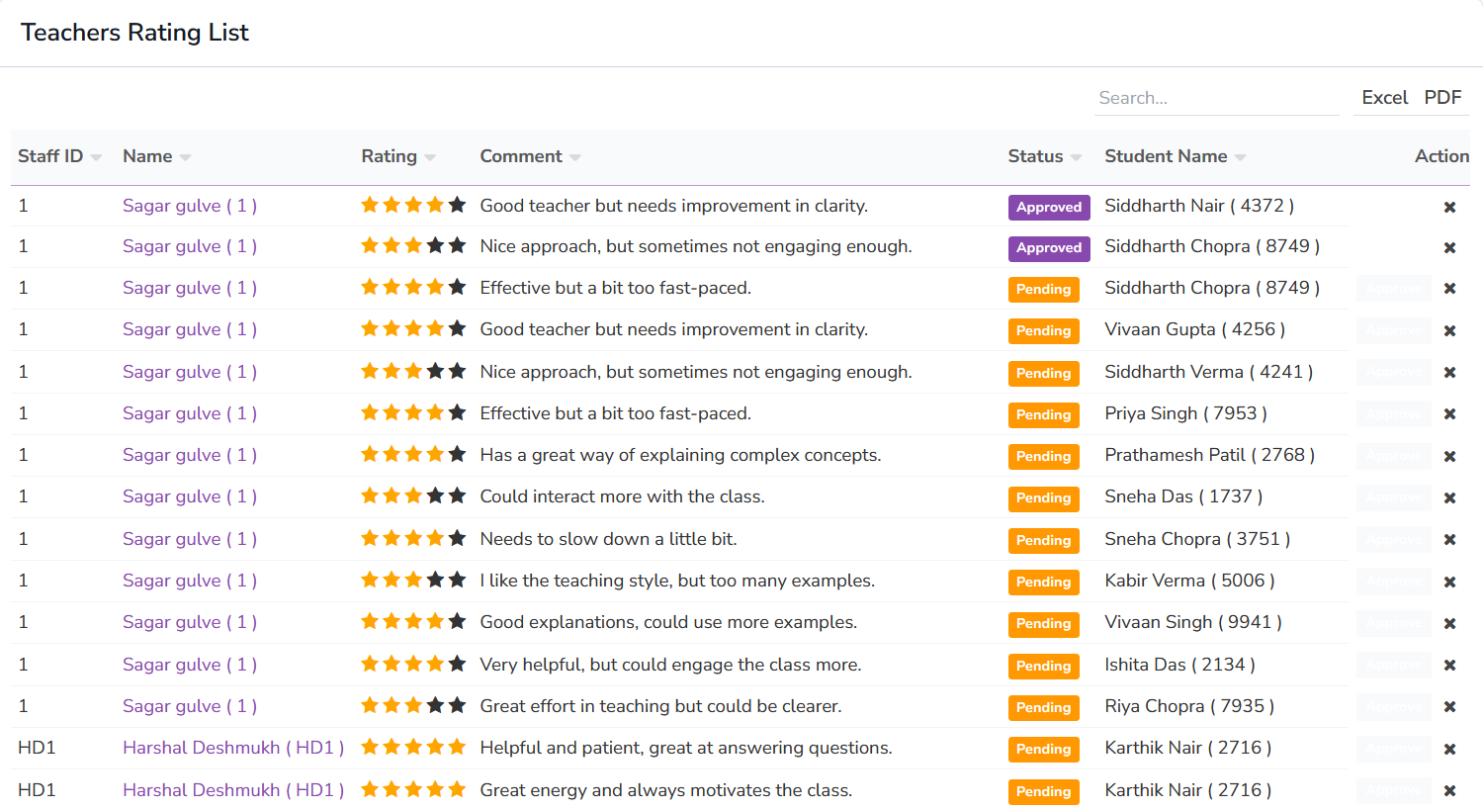This screenshot has height=810, width=1483.
Task: Open the Staff ID column sort control
Action: [95, 156]
